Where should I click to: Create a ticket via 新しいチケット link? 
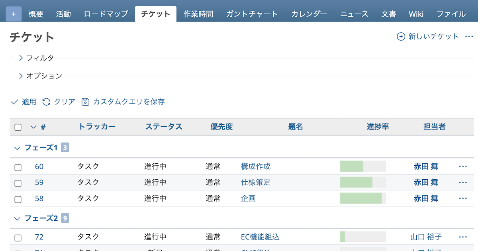(433, 37)
